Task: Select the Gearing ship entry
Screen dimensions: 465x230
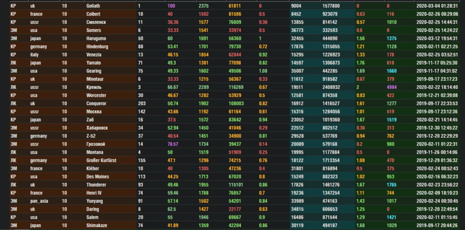Action: [94, 71]
